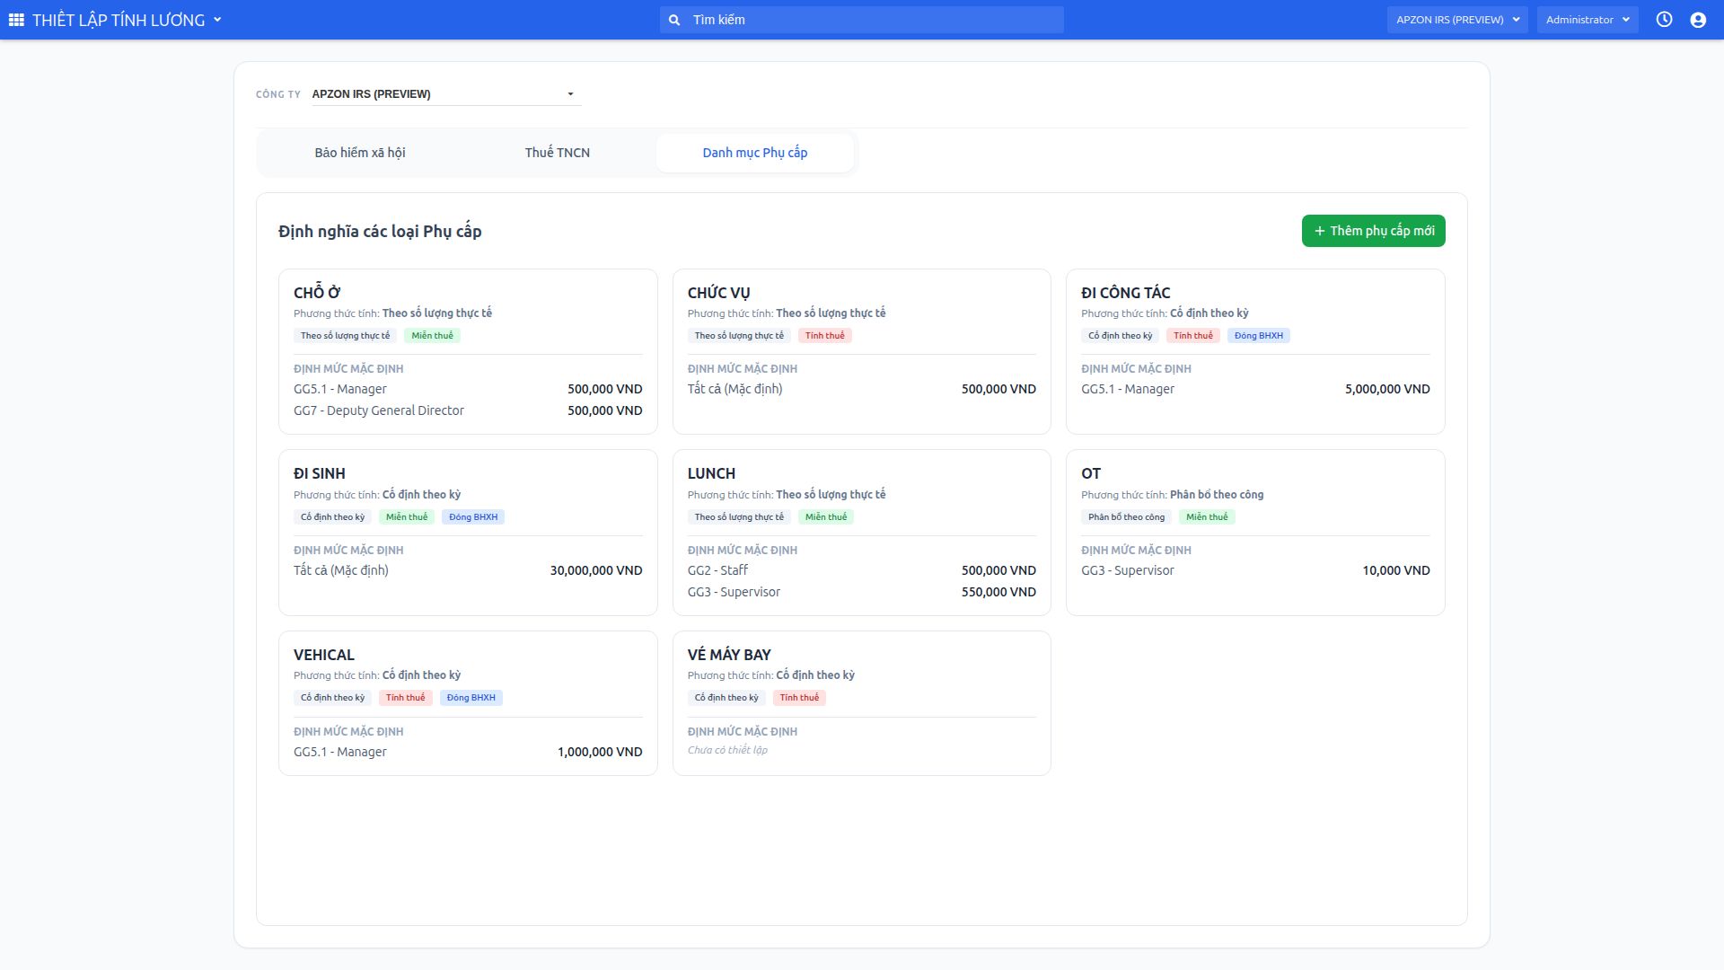
Task: Open the CHỨC VỤ allowance card
Action: pyautogui.click(x=862, y=352)
